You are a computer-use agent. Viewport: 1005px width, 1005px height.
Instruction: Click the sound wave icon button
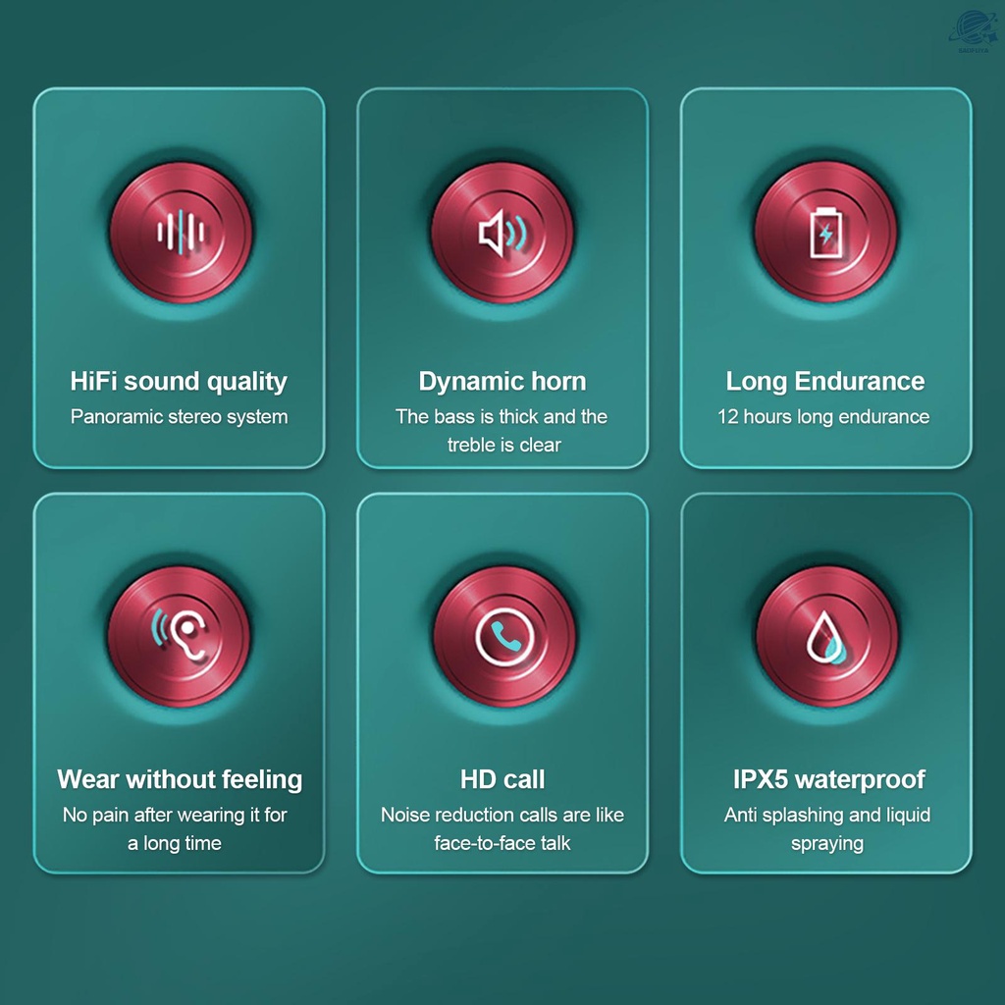[x=182, y=232]
